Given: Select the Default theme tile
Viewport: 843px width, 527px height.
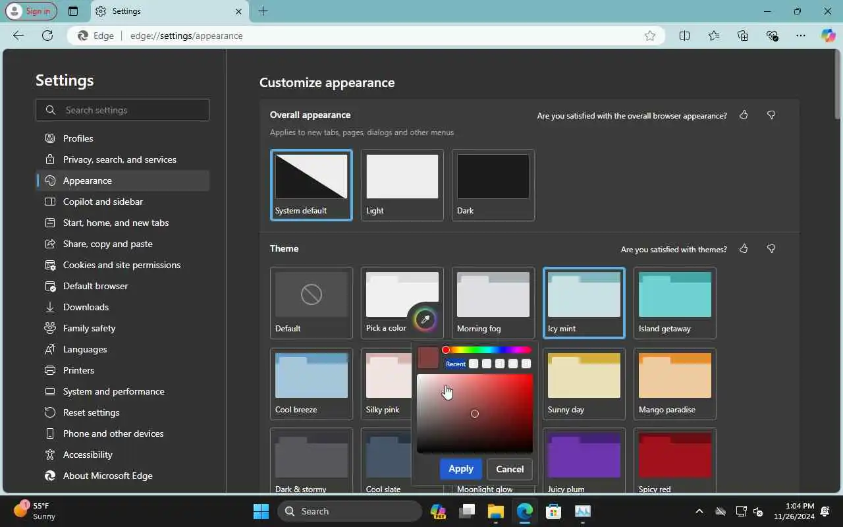Looking at the screenshot, I should (x=312, y=302).
